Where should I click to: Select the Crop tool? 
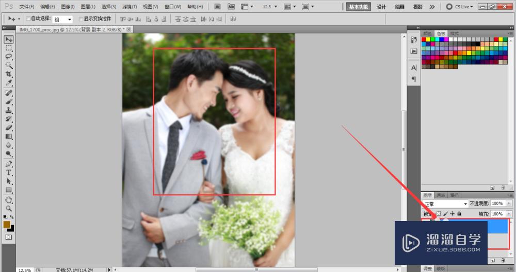(x=9, y=74)
